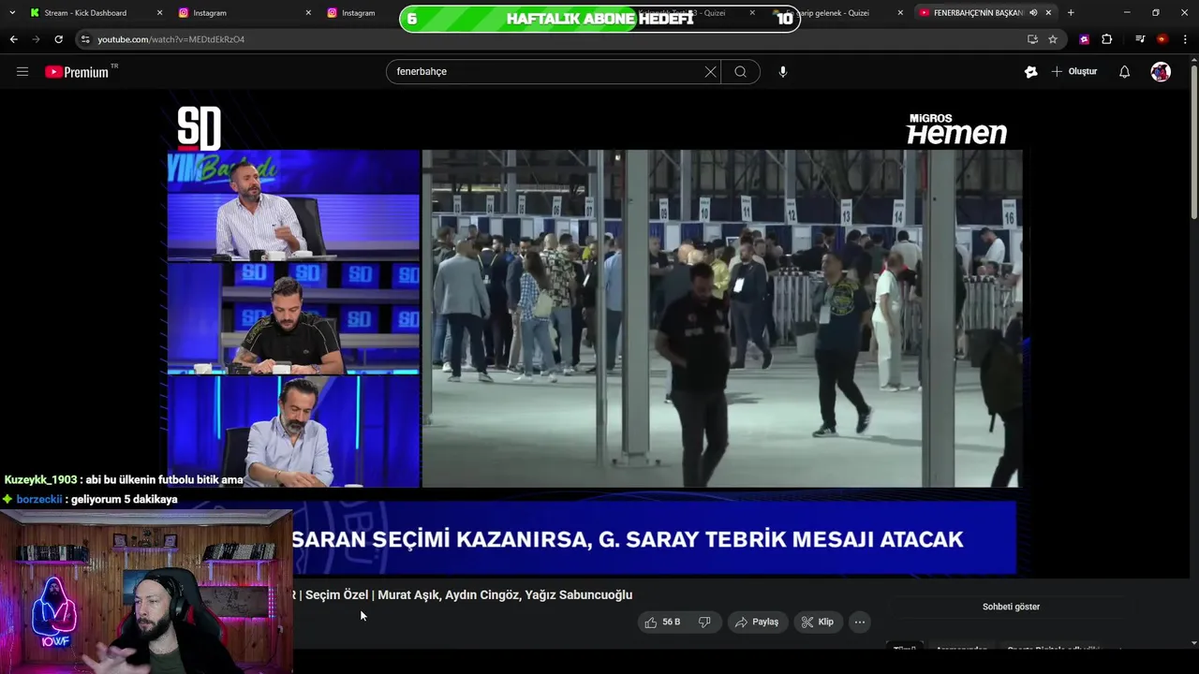Start voice search with microphone icon
This screenshot has height=674, width=1199.
pyautogui.click(x=783, y=72)
